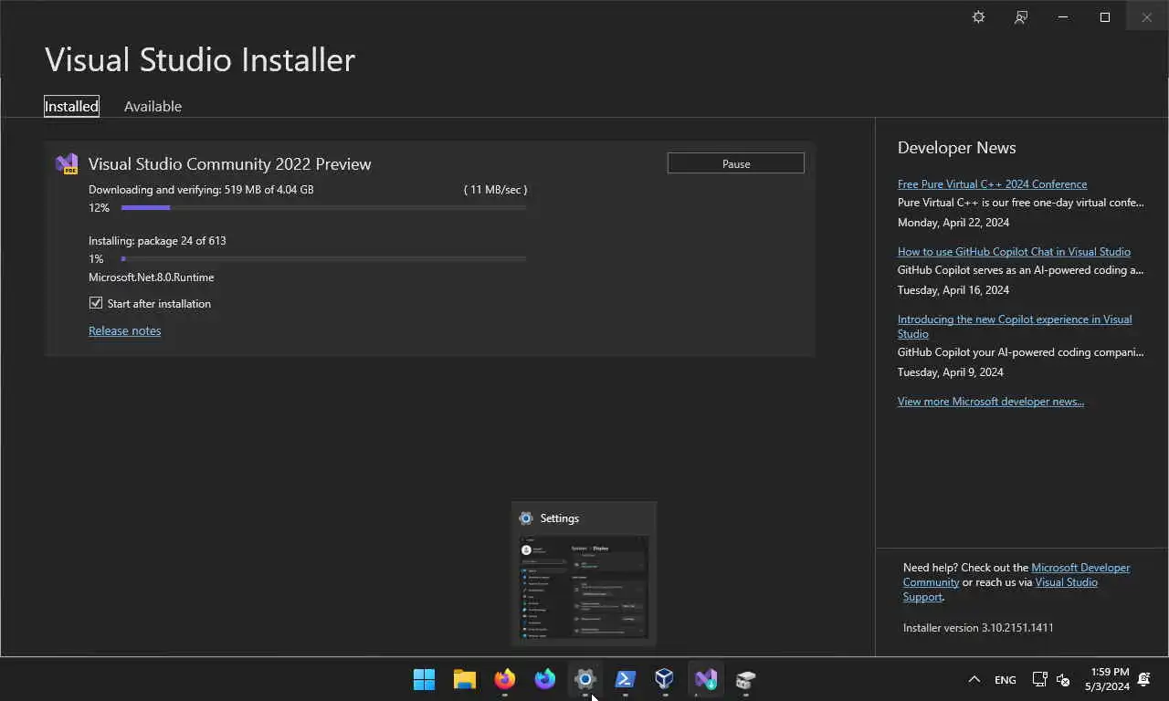This screenshot has width=1169, height=701.
Task: Click Visual Studio Community 2022 Preview title
Action: pos(229,164)
